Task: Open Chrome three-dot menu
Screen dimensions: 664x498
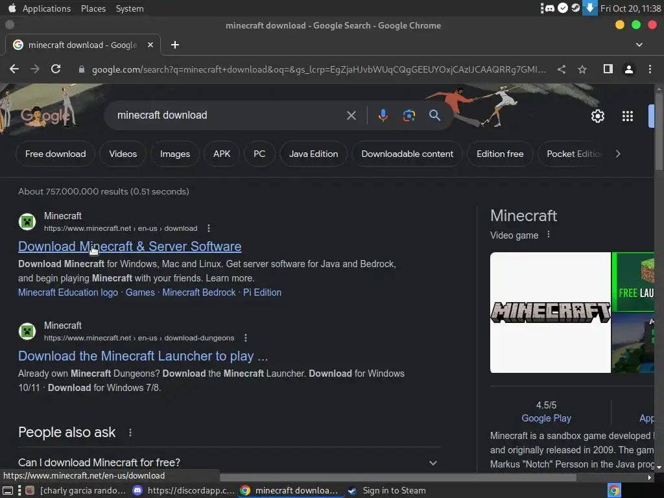Action: 650,69
